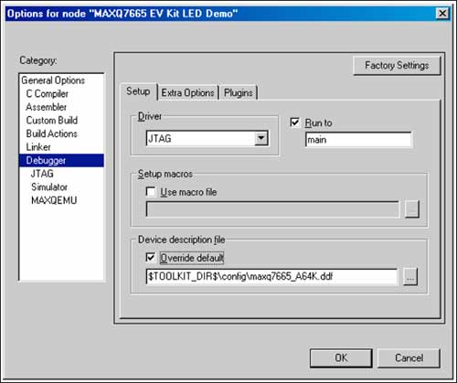Expand the Driver JTAG dropdown arrow
The image size is (457, 383).
(x=261, y=138)
